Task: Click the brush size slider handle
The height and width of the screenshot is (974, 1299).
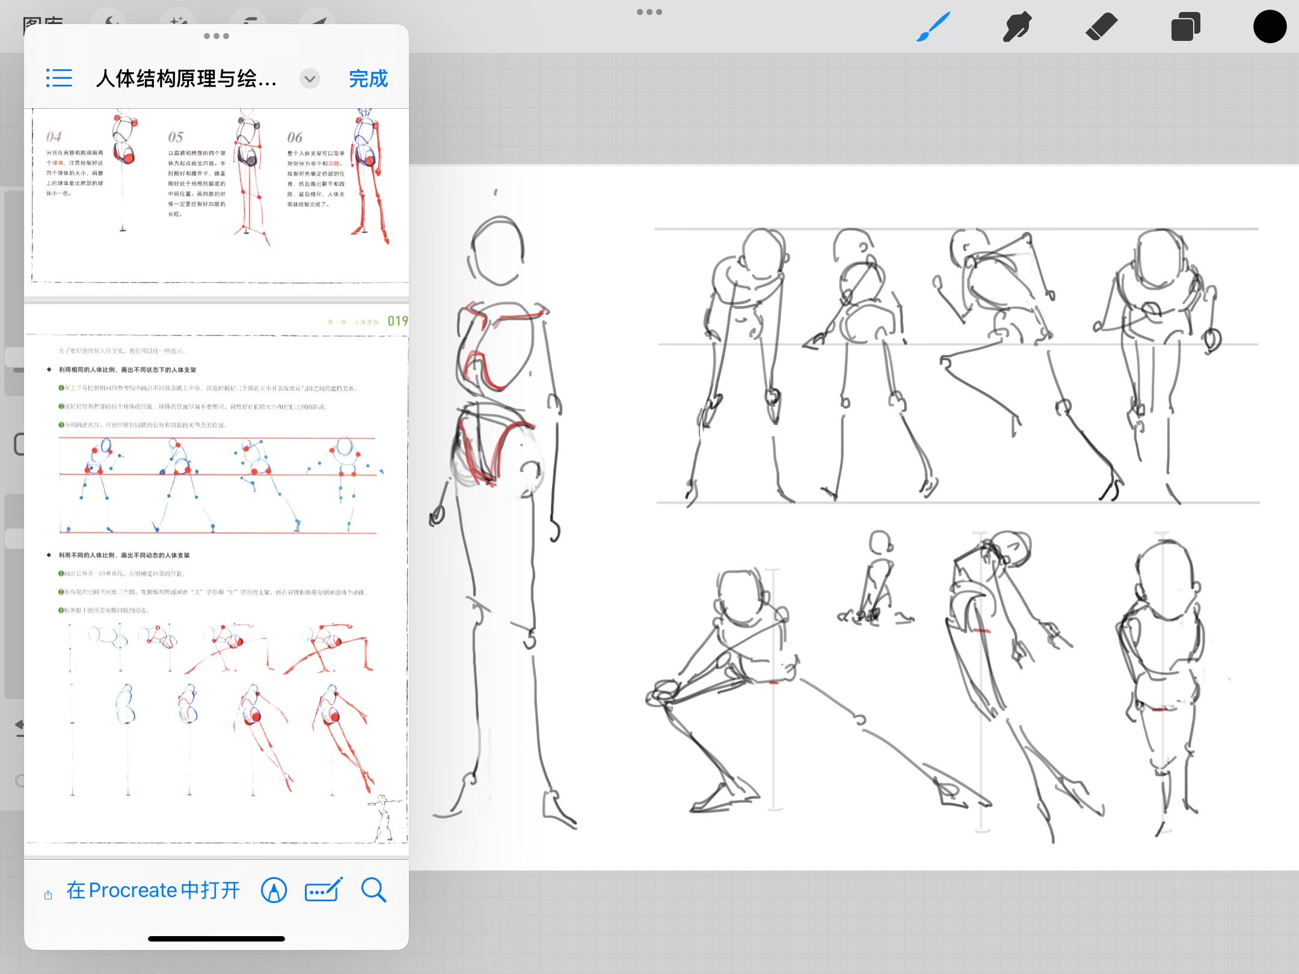Action: click(14, 357)
